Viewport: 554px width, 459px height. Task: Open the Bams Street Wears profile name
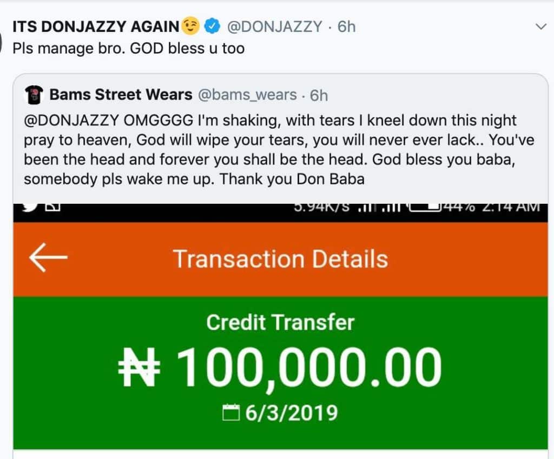coord(121,95)
